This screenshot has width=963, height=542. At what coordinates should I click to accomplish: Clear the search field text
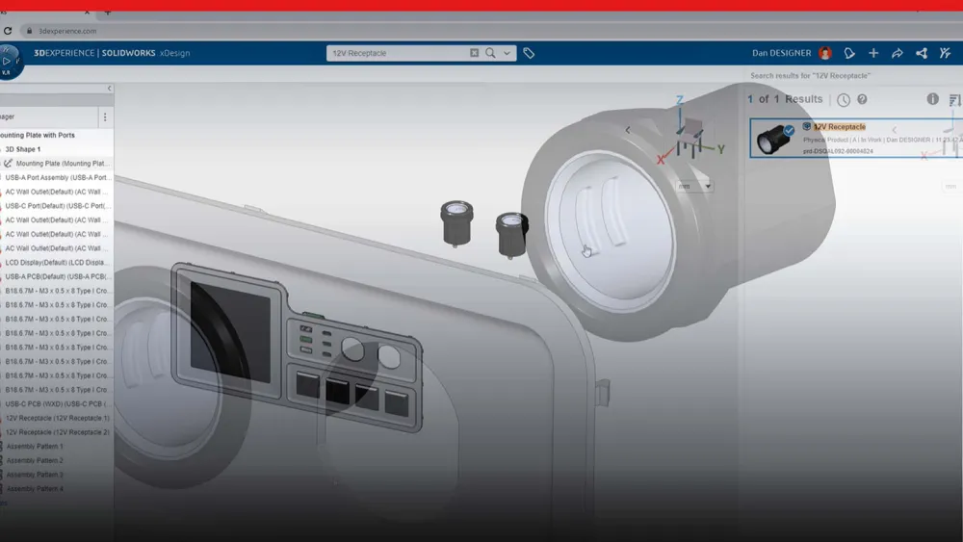pyautogui.click(x=474, y=53)
